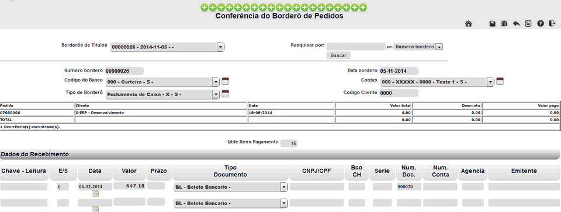
Task: Delete the record with the trash icon
Action: (x=504, y=24)
